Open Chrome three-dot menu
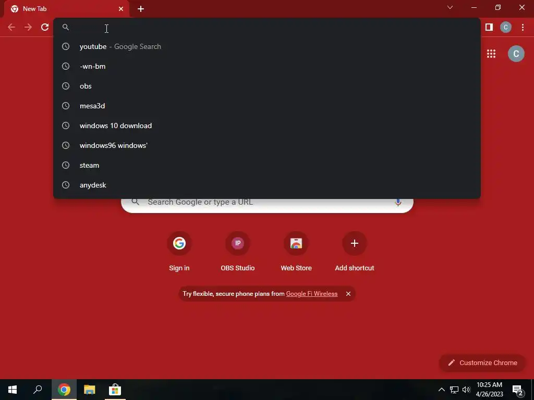 pos(523,27)
